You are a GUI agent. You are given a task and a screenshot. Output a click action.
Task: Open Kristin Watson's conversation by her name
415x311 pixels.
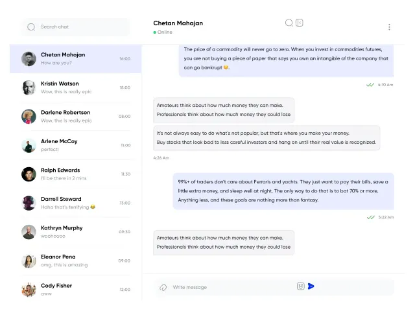(60, 84)
